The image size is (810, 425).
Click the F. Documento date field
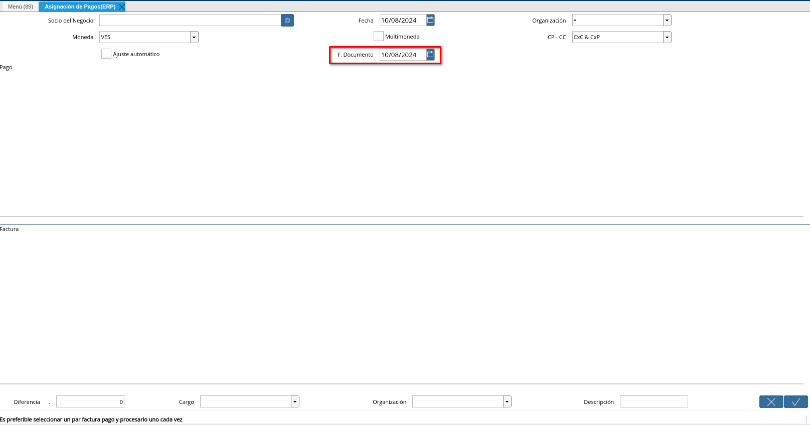point(403,55)
